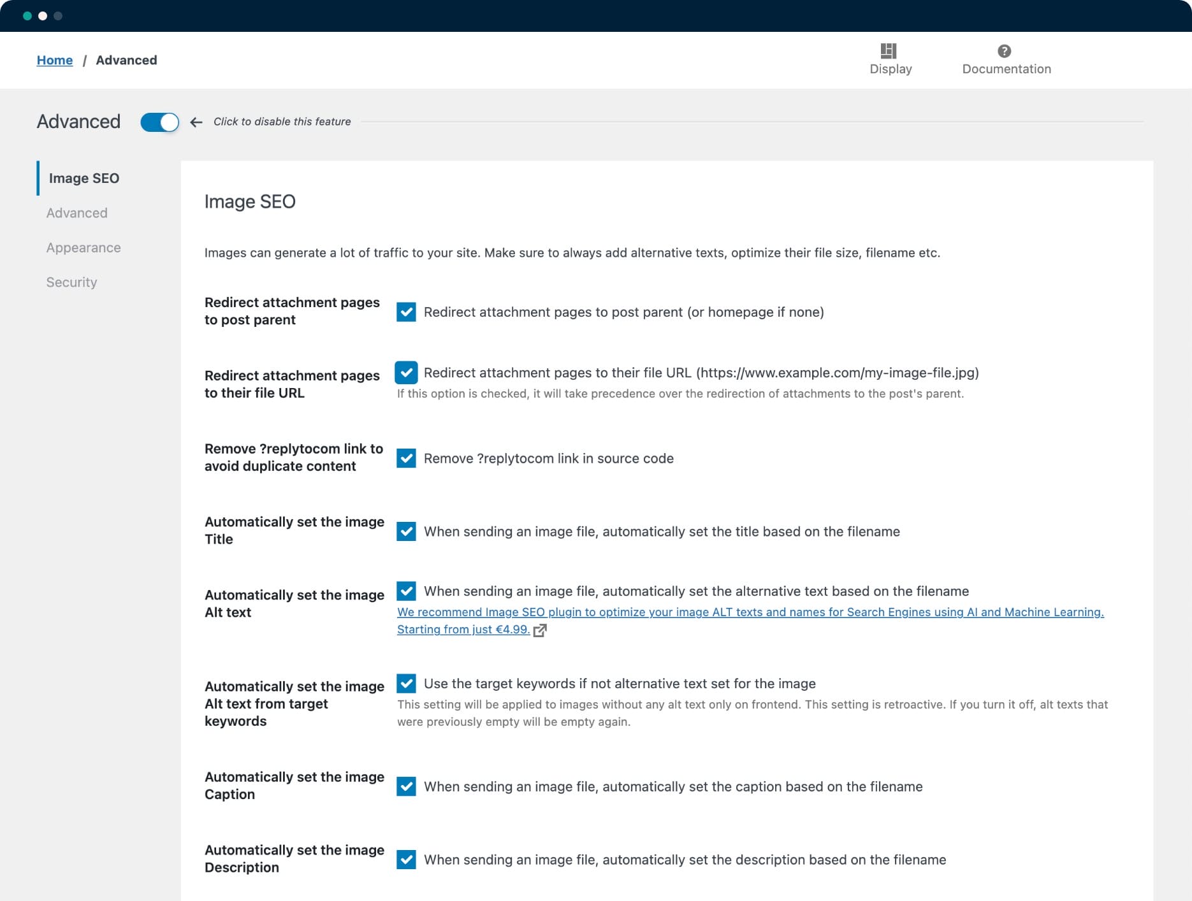
Task: Open Documentation via question mark icon
Action: tap(1004, 51)
